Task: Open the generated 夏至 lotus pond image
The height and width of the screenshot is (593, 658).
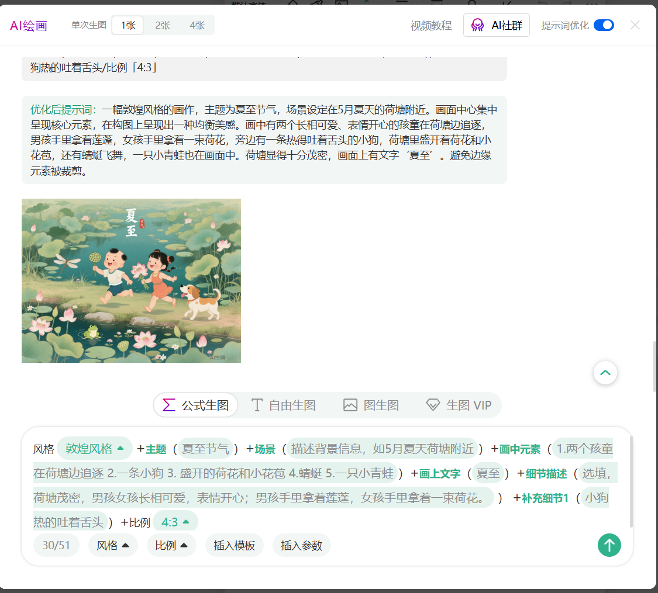Action: (x=131, y=280)
